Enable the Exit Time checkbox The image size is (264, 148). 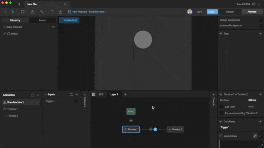(x=221, y=106)
